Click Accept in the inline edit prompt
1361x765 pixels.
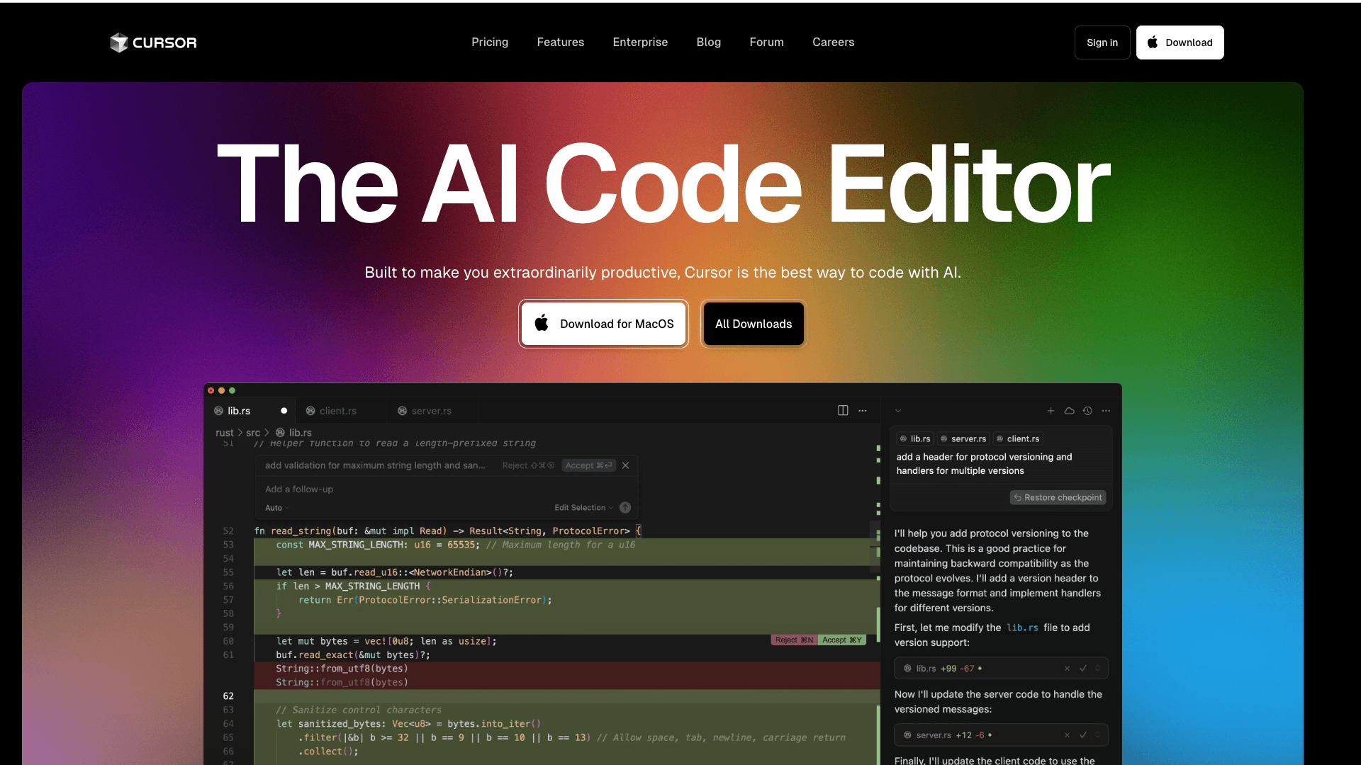pyautogui.click(x=588, y=465)
